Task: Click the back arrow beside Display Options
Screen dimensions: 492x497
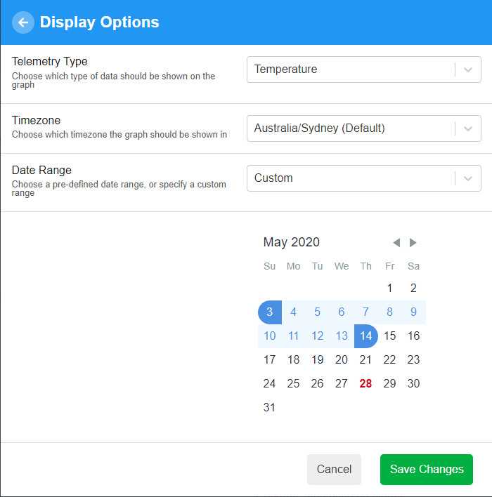Action: [23, 22]
